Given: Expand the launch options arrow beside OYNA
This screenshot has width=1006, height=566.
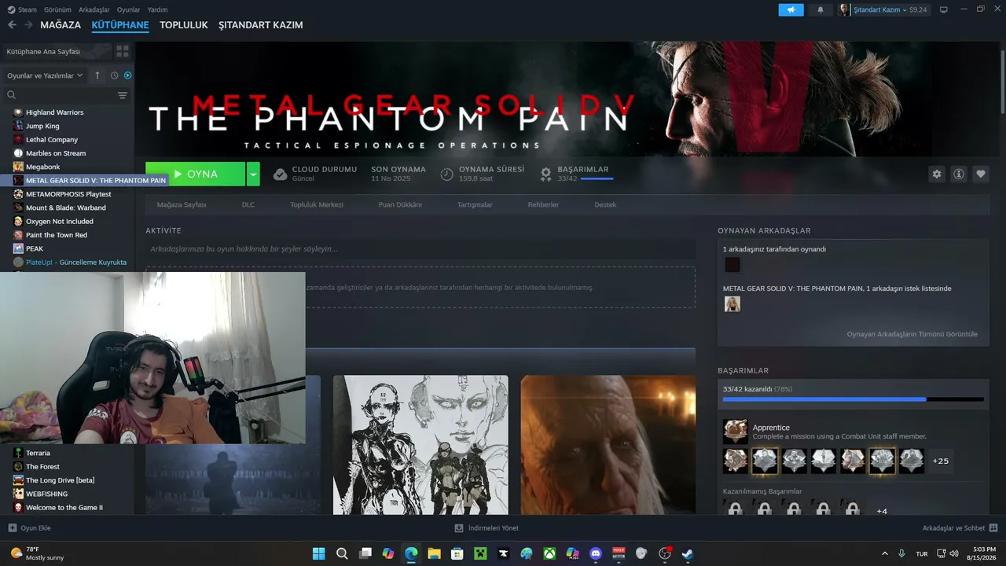Looking at the screenshot, I should coord(253,174).
